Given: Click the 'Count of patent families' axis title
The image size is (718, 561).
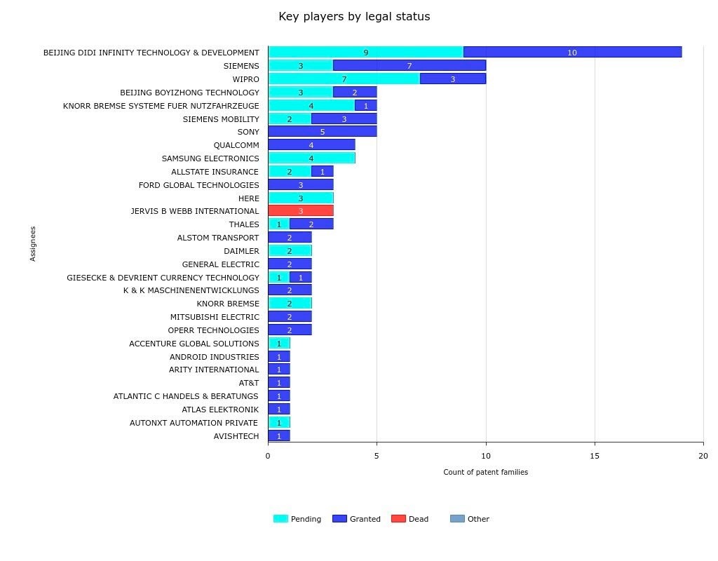Looking at the screenshot, I should (x=485, y=472).
